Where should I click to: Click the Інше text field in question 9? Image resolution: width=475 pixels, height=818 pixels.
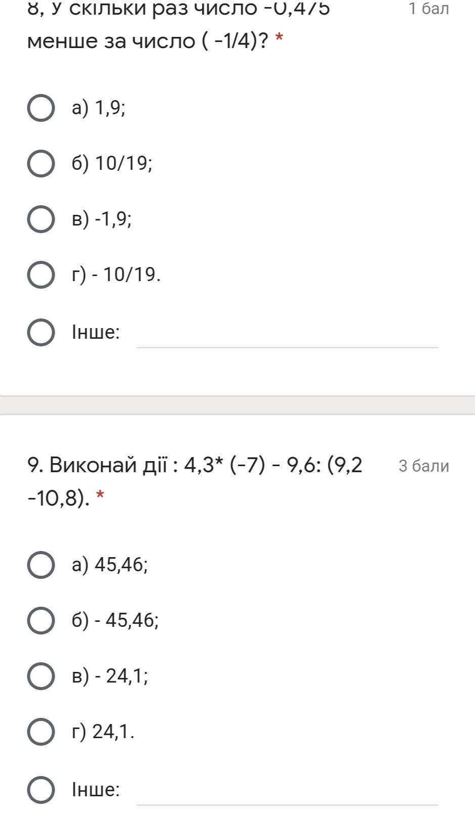[x=287, y=792]
